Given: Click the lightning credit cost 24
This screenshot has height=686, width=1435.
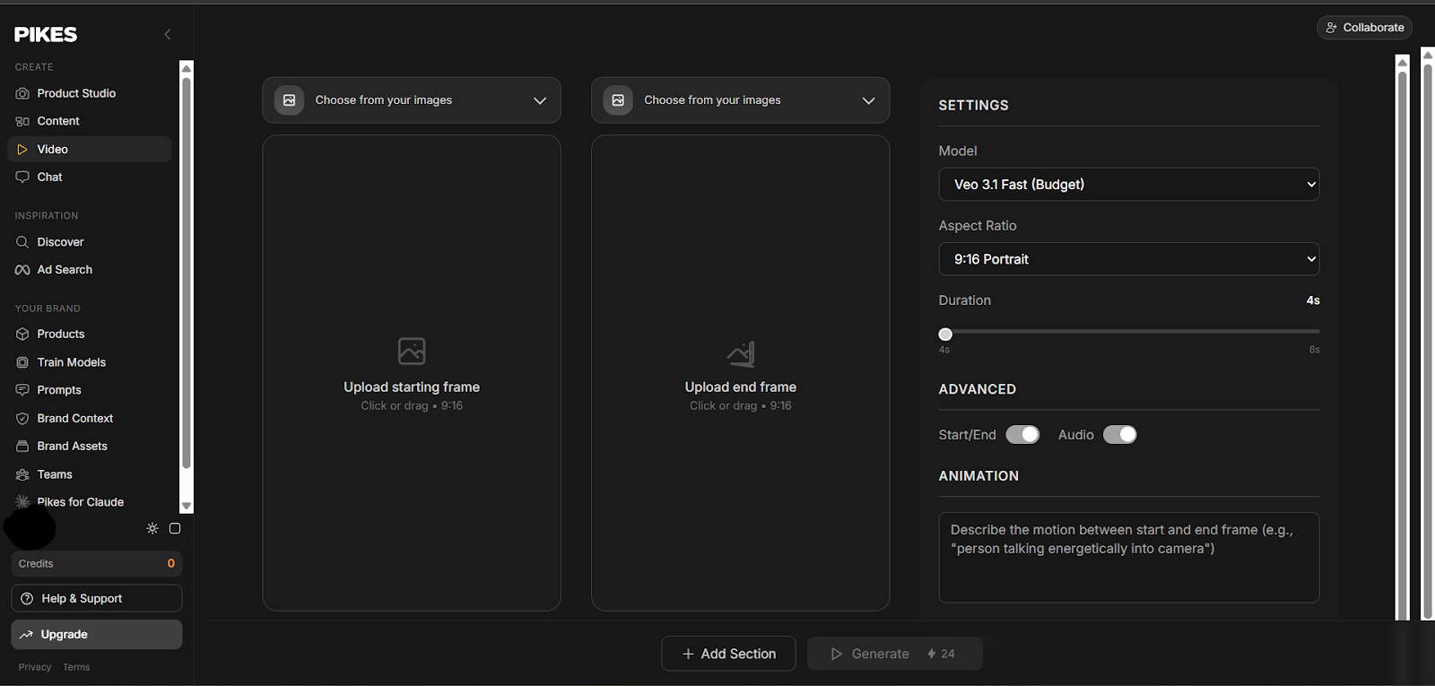Looking at the screenshot, I should tap(941, 654).
